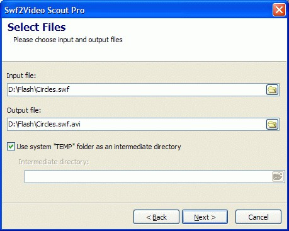
Task: Go to the previous step with Back
Action: [x=156, y=217]
